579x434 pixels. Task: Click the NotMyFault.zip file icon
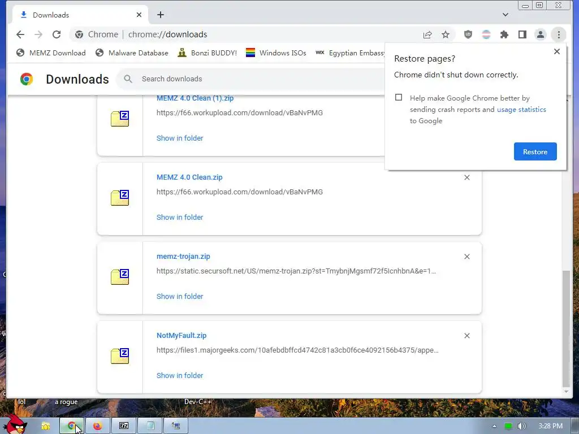tap(120, 356)
